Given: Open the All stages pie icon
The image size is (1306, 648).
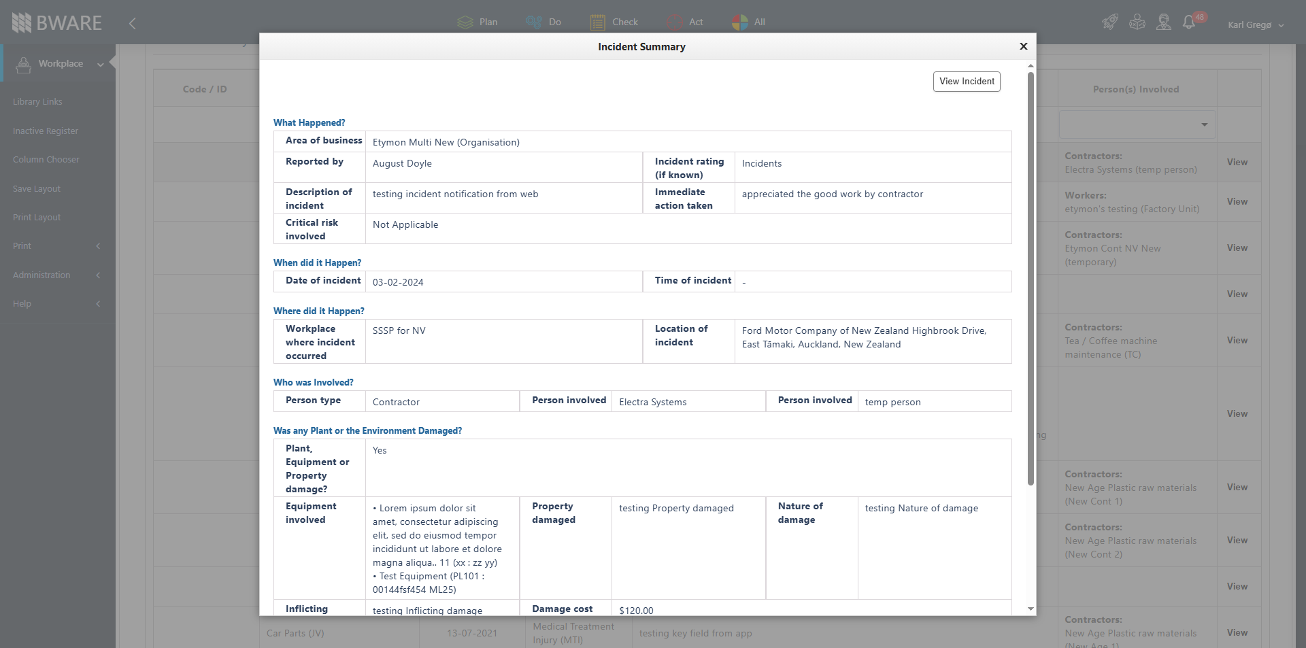Looking at the screenshot, I should point(740,22).
